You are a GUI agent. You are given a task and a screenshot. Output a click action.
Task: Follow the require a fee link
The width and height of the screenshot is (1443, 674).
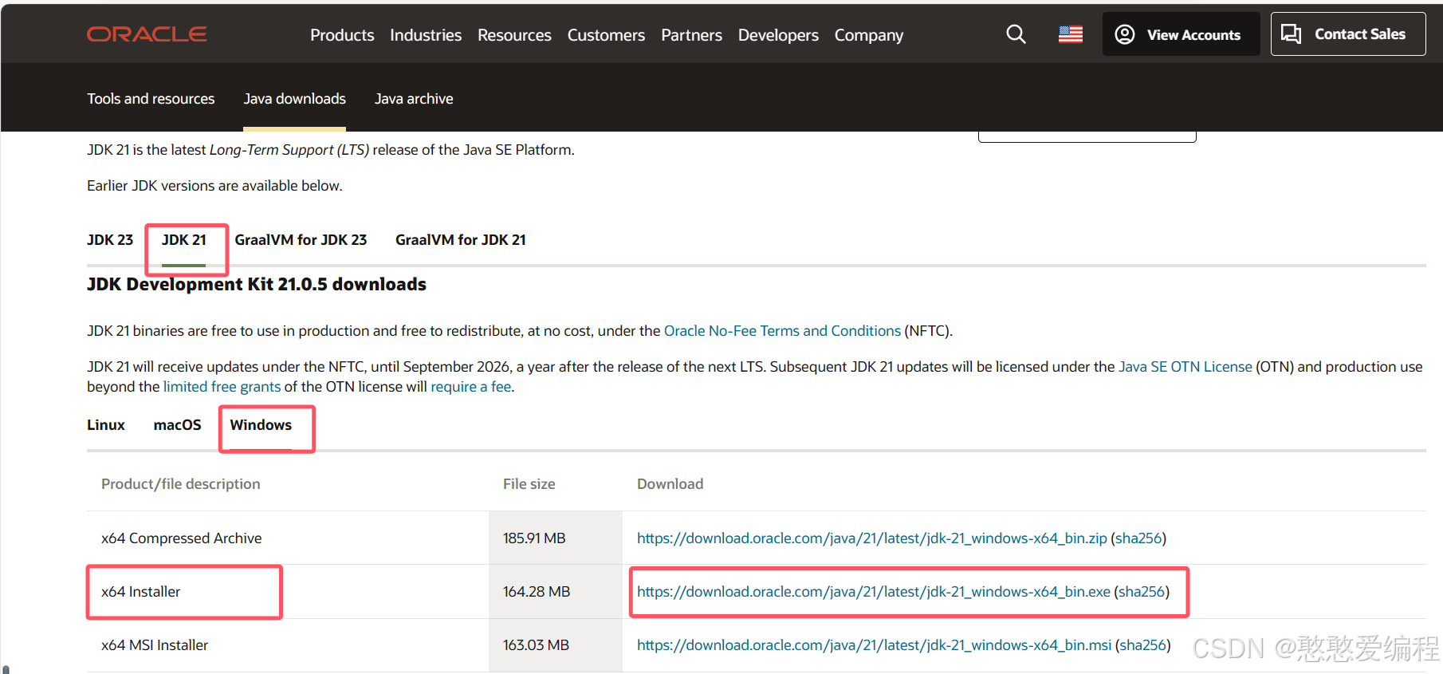point(470,387)
